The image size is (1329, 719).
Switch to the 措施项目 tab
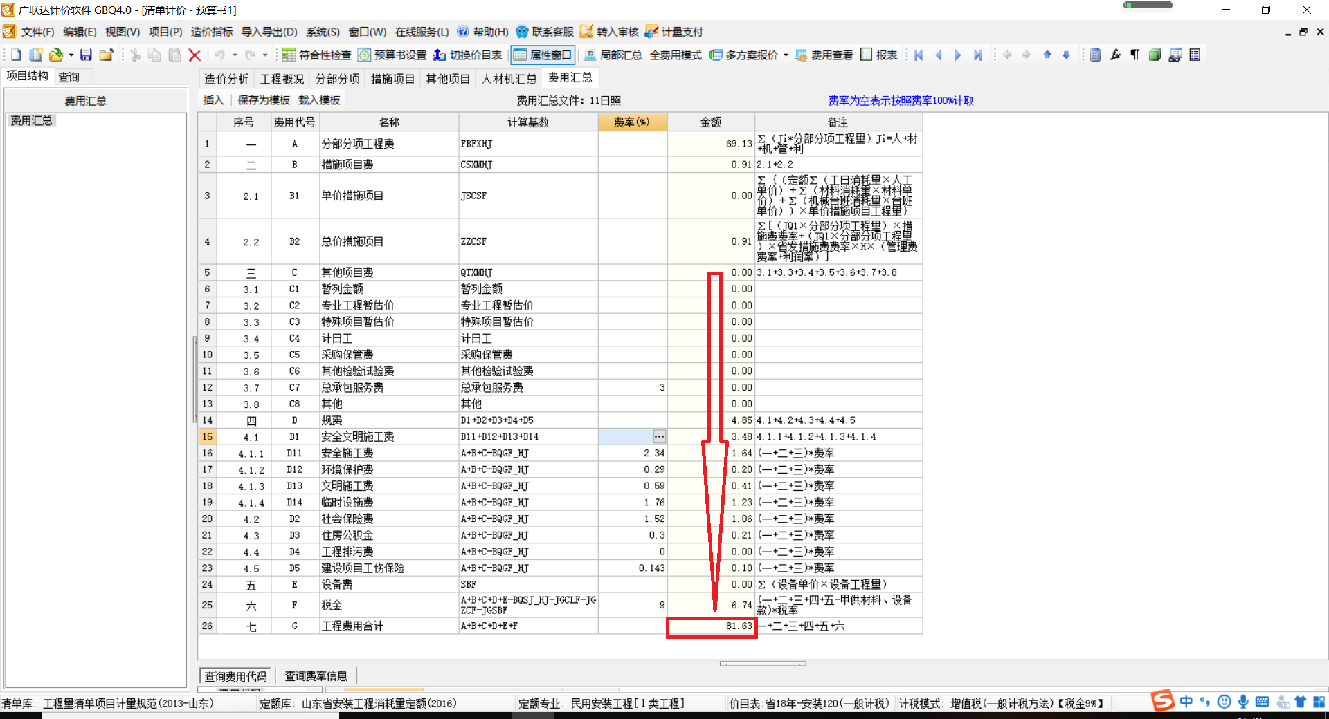click(x=392, y=79)
